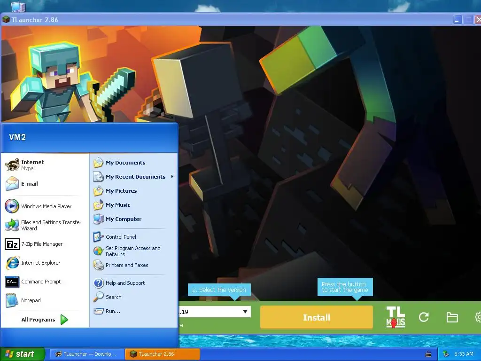Open the E-mail envelope icon

12,184
